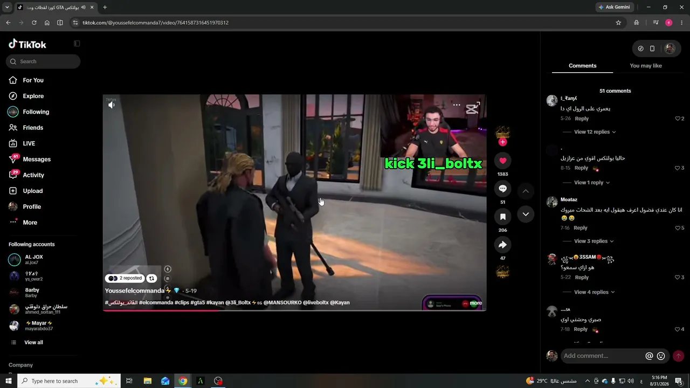The width and height of the screenshot is (690, 388).
Task: Repost the video
Action: pyautogui.click(x=151, y=279)
